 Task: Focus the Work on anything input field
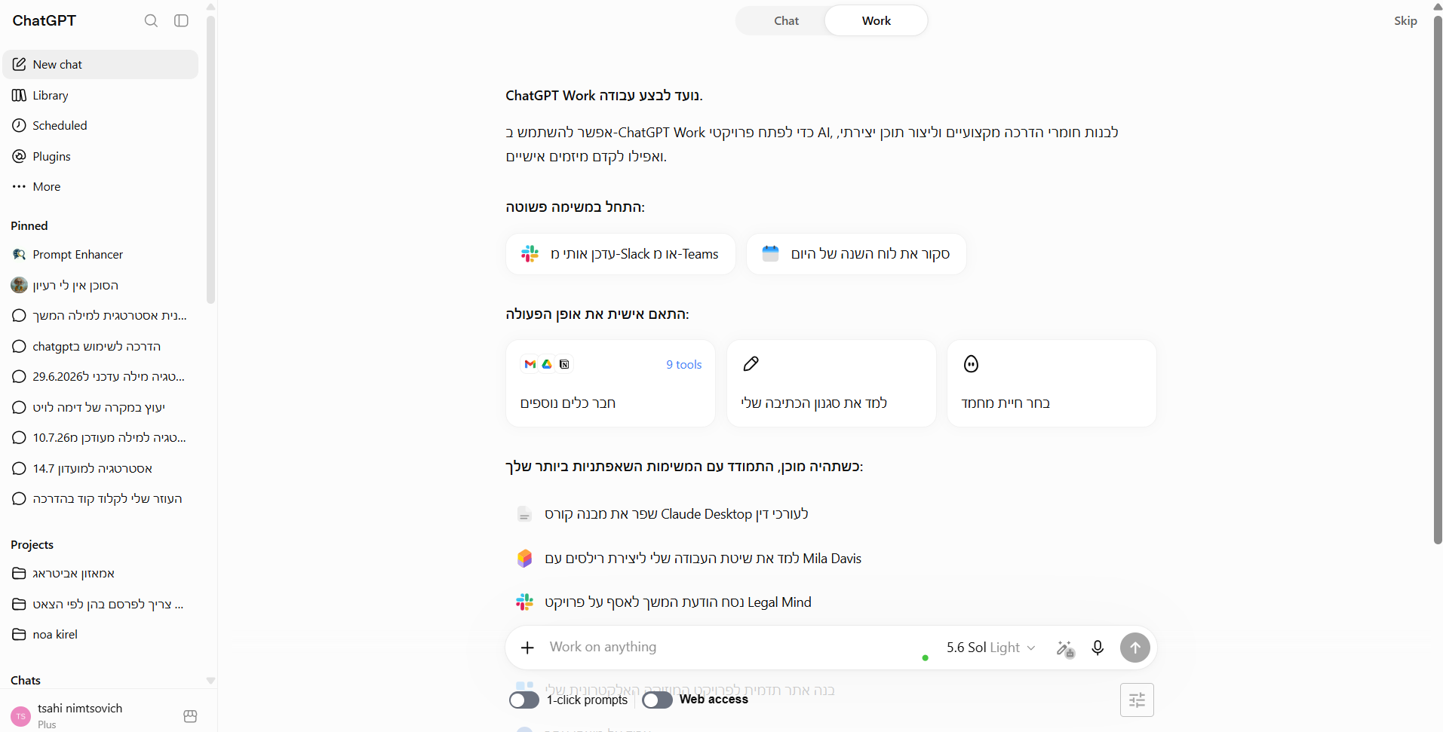click(x=732, y=647)
